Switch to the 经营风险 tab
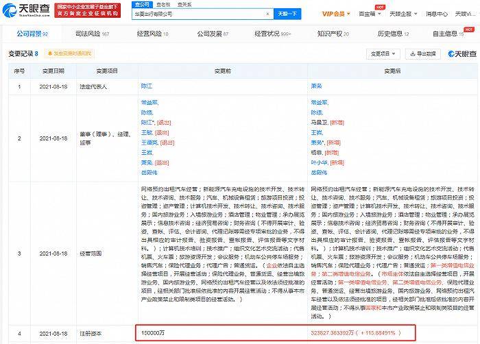This screenshot has width=480, height=344. (152, 34)
